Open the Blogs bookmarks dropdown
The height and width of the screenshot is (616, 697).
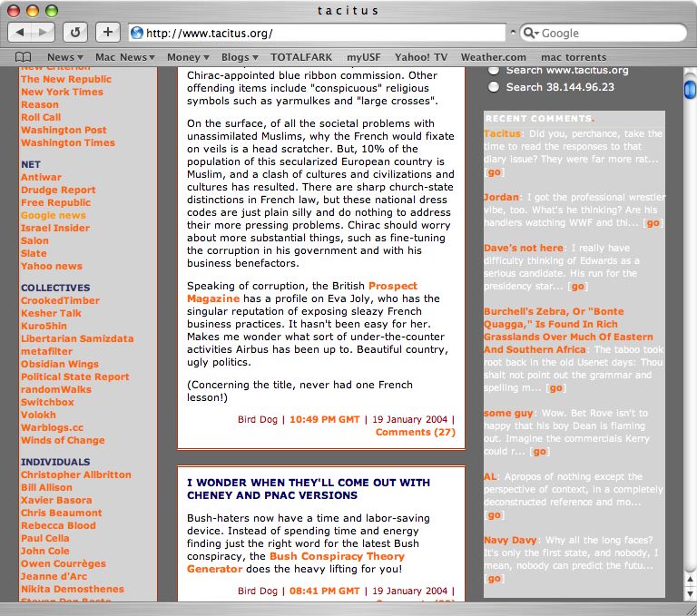(x=240, y=57)
